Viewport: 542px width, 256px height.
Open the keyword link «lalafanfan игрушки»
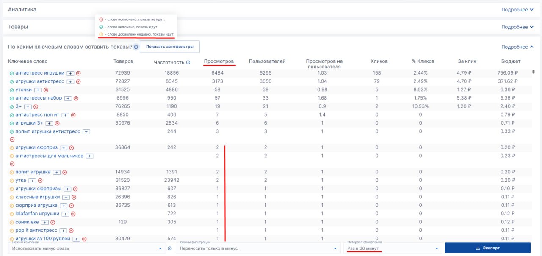click(37, 214)
